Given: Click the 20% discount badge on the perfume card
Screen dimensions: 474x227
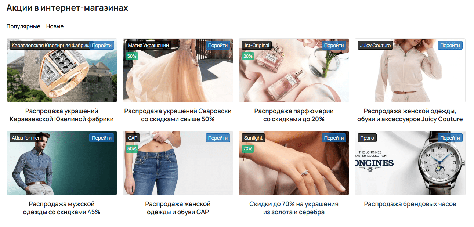Looking at the screenshot, I should 248,56.
